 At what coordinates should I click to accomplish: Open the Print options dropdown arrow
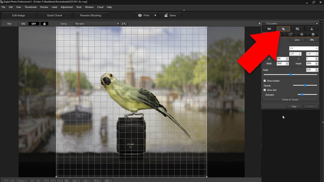click(155, 15)
